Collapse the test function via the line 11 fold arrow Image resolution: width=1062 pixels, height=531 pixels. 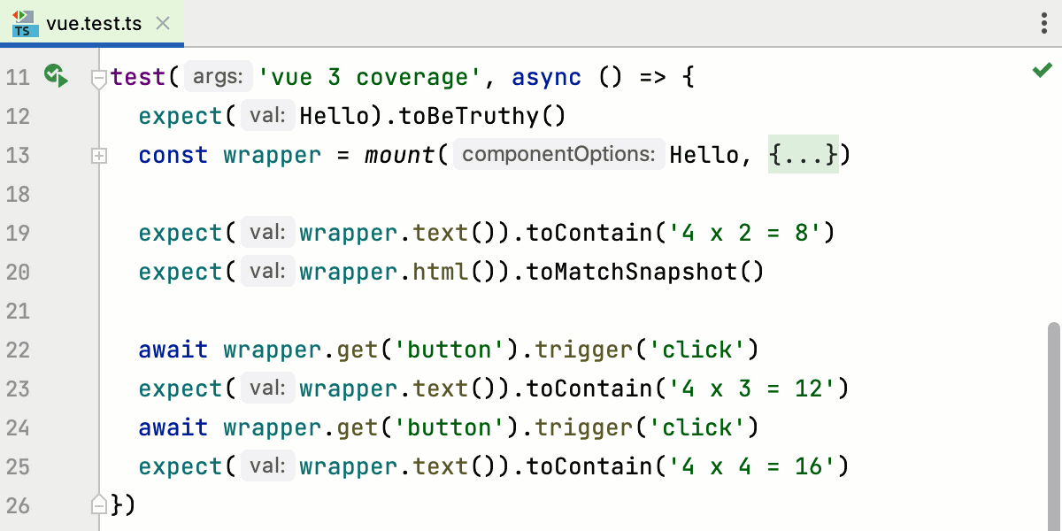pos(98,80)
